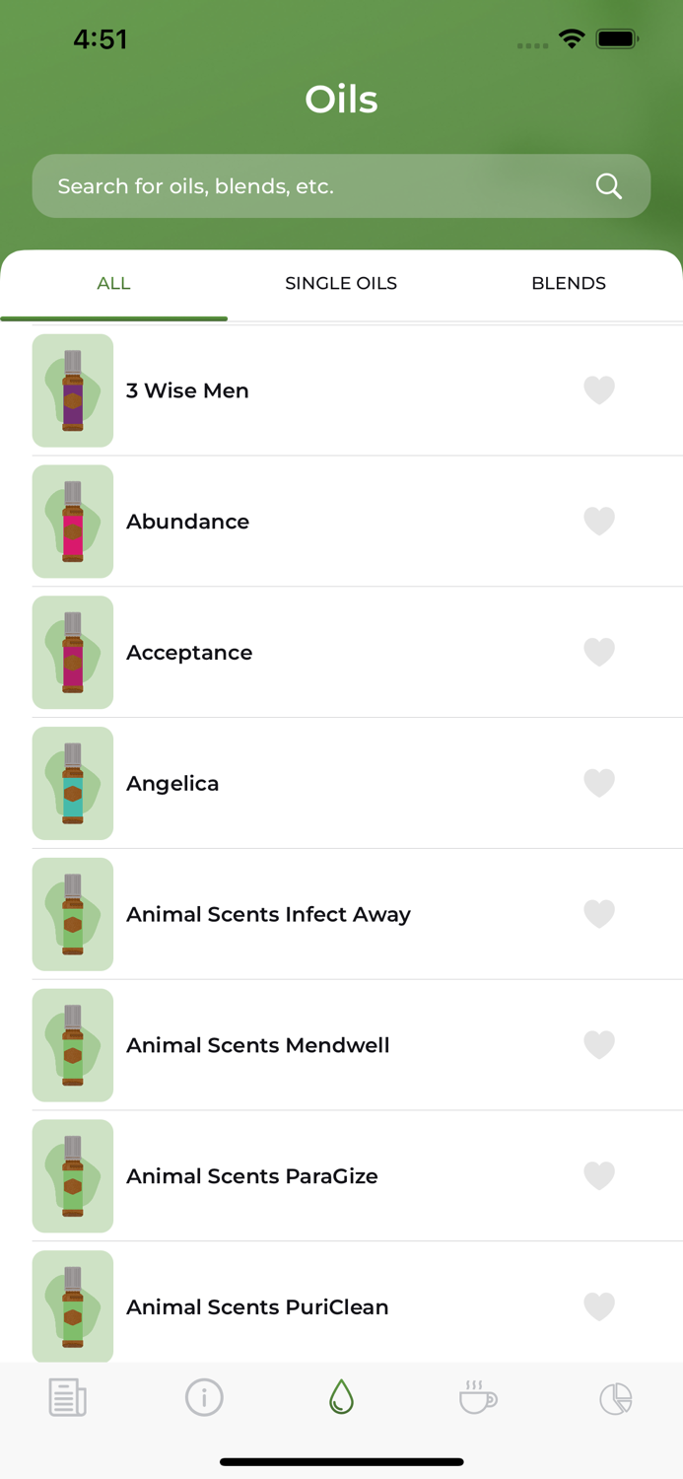
Task: Select the info icon in bottom navigation
Action: coord(205,1397)
